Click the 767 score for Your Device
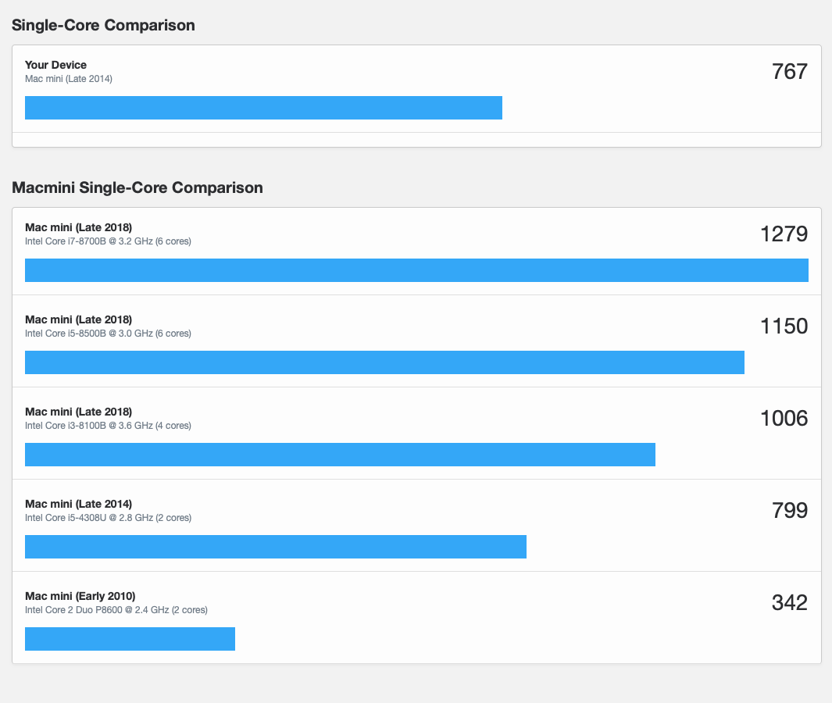The image size is (832, 703). 789,72
